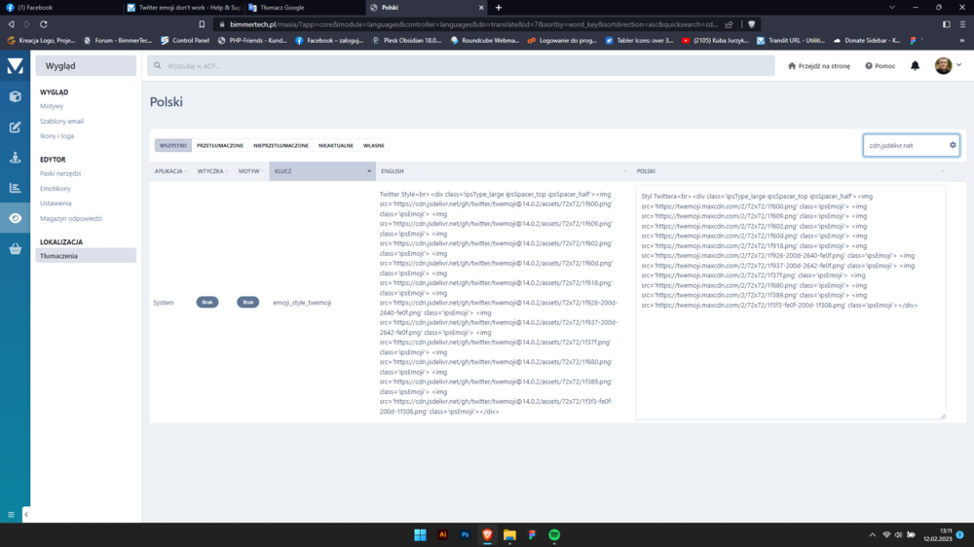Click the Przejdź na stronę link
The image size is (974, 547).
(818, 66)
